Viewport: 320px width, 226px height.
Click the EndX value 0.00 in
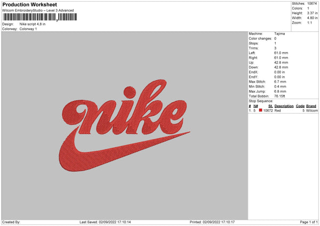pyautogui.click(x=279, y=72)
